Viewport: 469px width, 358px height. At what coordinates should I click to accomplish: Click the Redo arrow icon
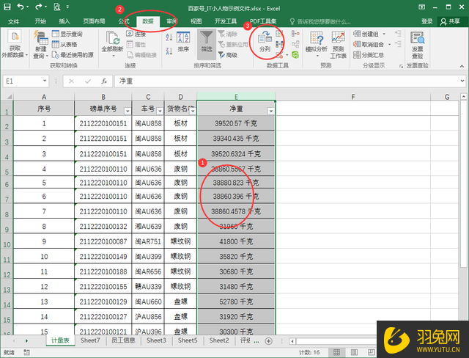39,7
